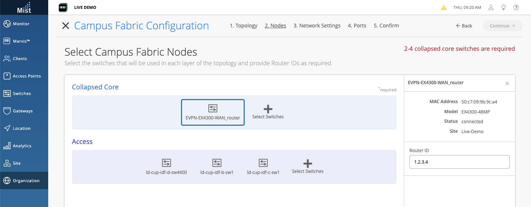Screen dimensions: 531x207
Task: Click the Router ID input field
Action: pos(459,162)
